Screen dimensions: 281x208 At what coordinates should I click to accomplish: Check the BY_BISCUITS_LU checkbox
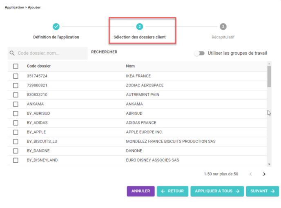(x=16, y=142)
